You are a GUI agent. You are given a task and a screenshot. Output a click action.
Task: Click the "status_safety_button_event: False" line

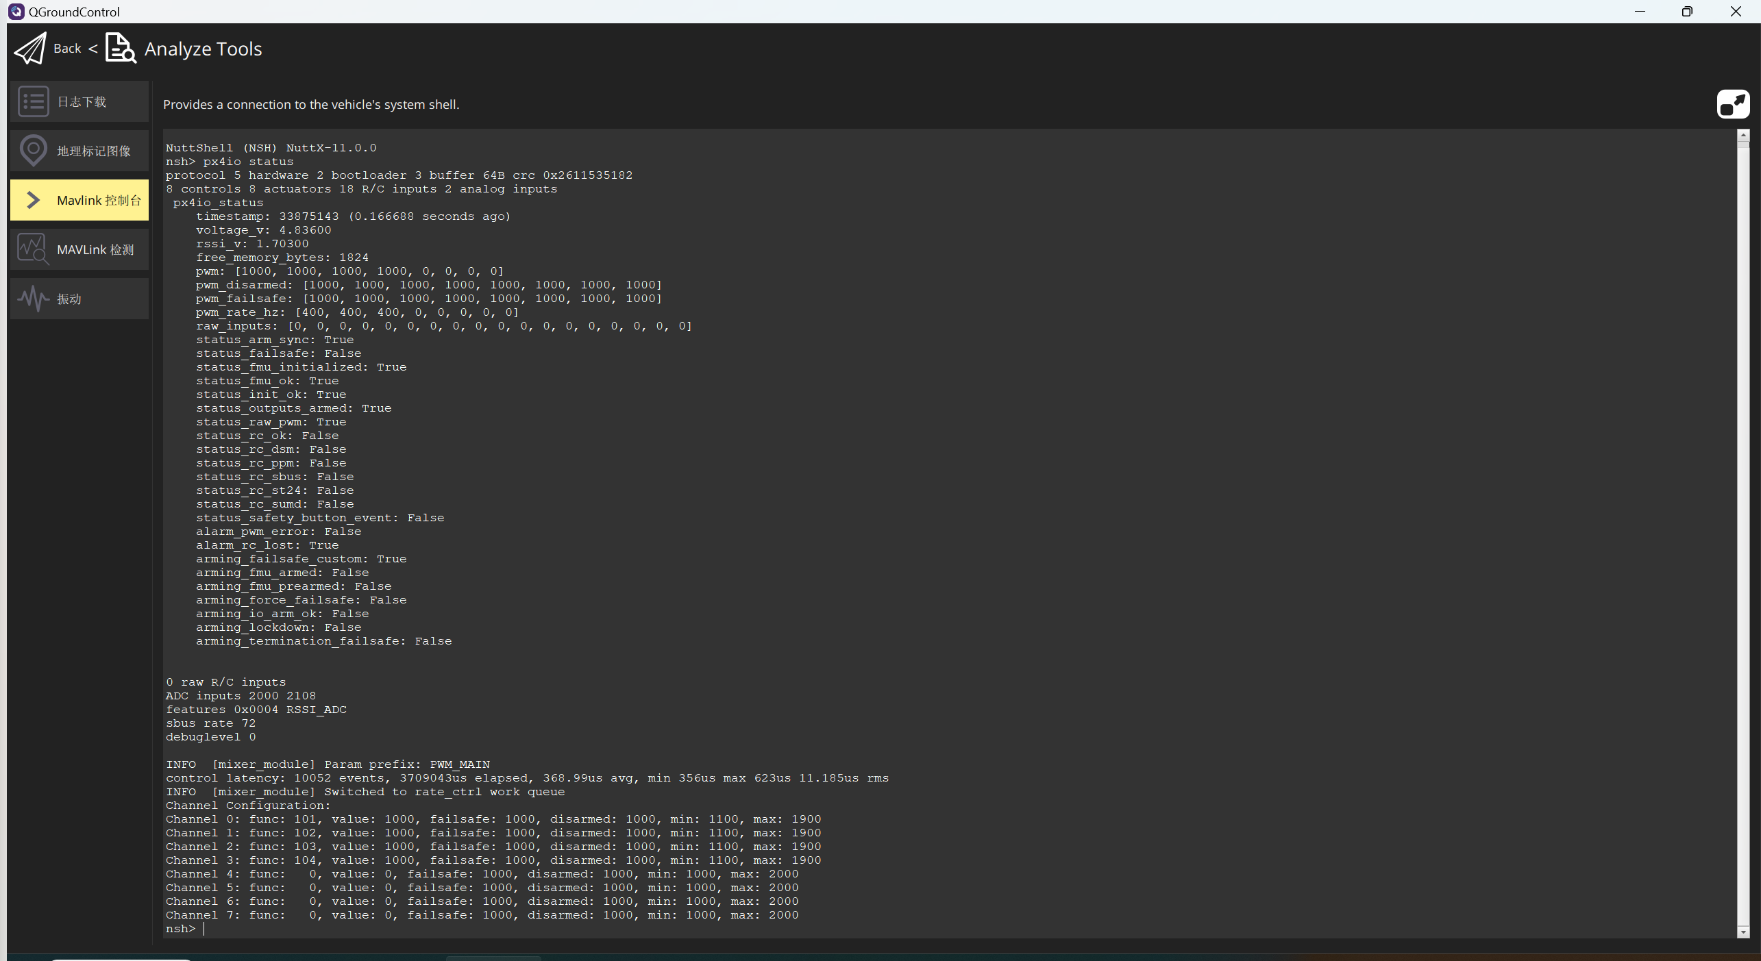(320, 518)
